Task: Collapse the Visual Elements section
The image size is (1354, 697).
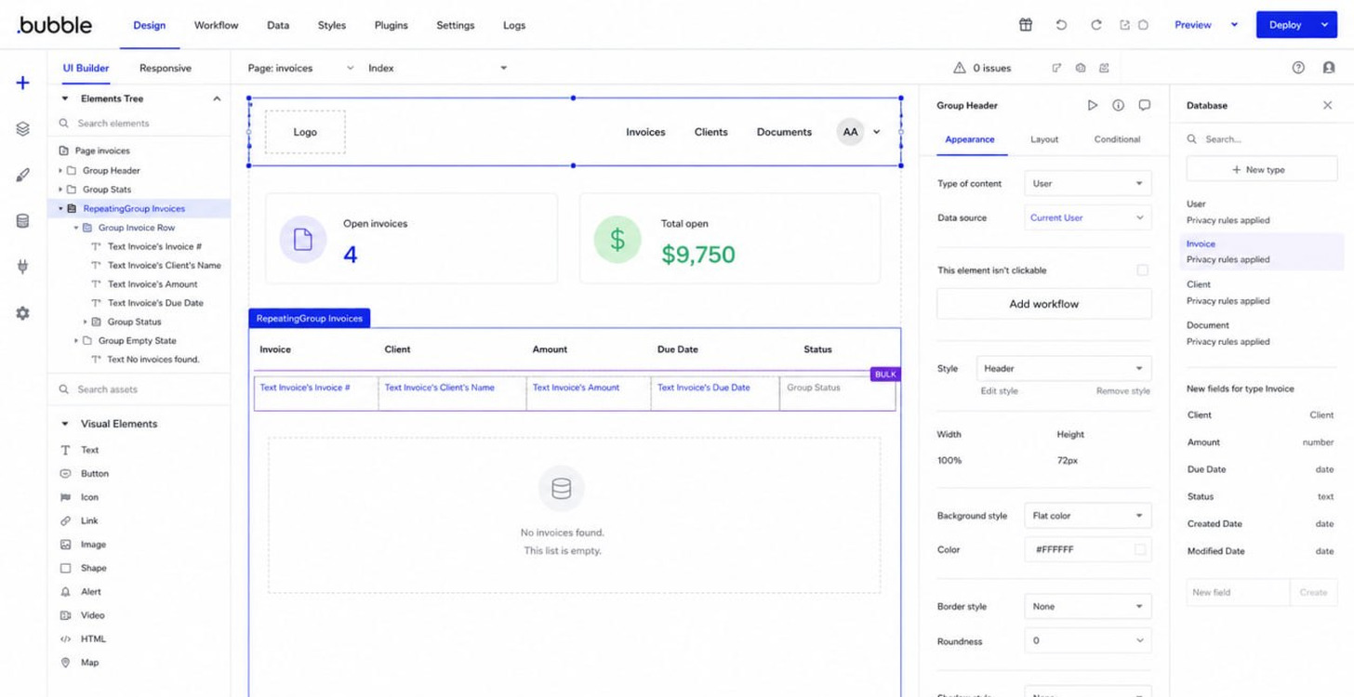Action: pyautogui.click(x=65, y=424)
